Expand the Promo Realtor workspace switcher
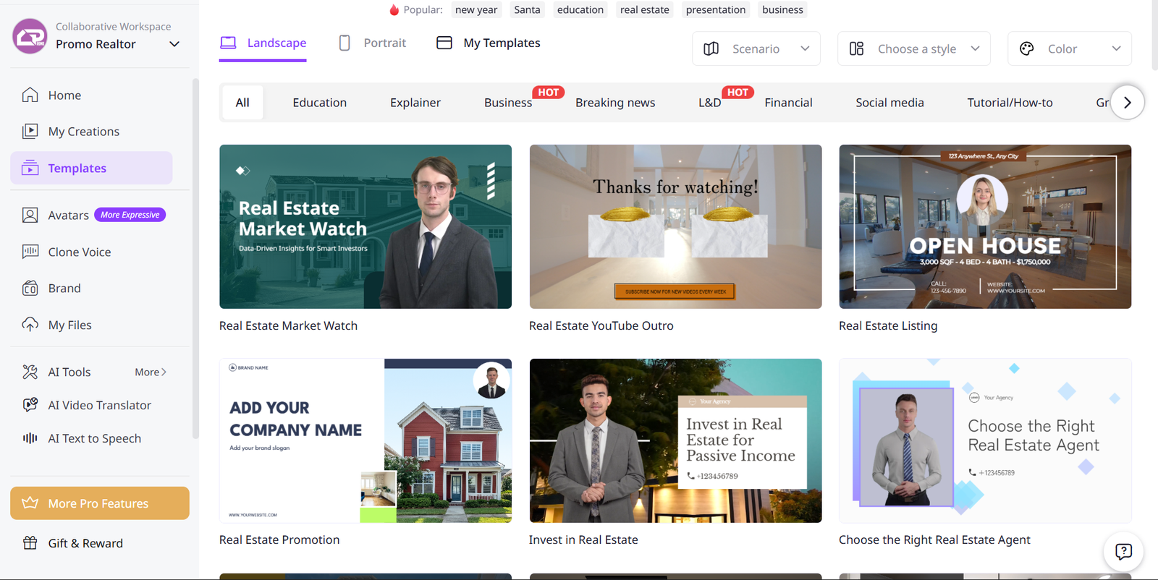The width and height of the screenshot is (1158, 580). tap(174, 44)
